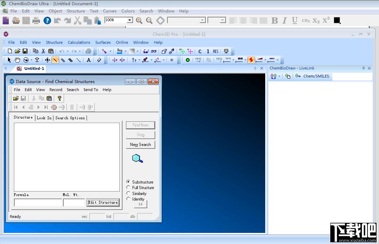Viewport: 379px width, 244px height.
Task: Toggle serial numbers 1 button
Action: tap(208, 51)
